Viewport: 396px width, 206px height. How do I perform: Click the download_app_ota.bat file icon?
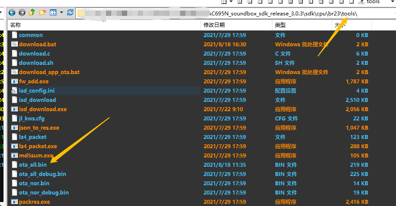tap(15, 72)
